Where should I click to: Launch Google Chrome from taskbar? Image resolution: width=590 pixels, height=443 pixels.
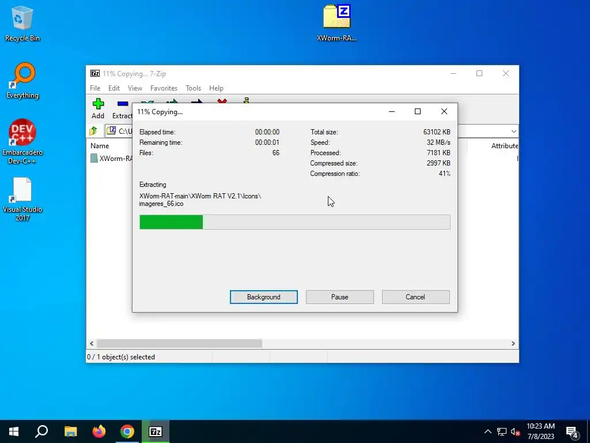click(127, 431)
